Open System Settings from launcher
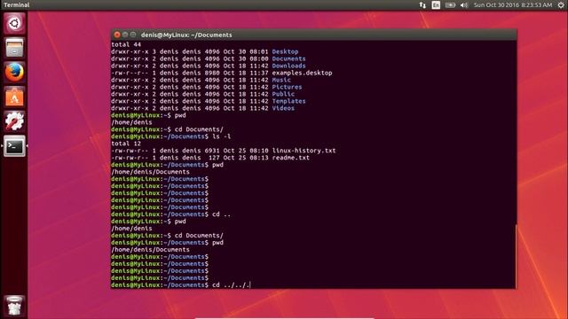The width and height of the screenshot is (568, 319). pos(14,121)
